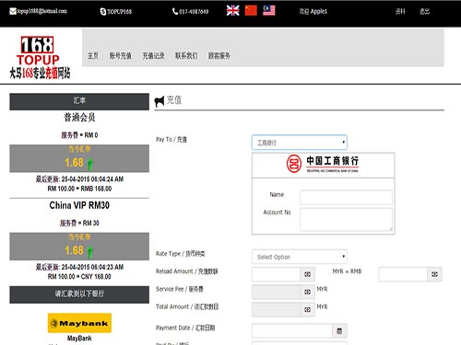This screenshot has width=461, height=345.
Task: Click into the Reload Amount MYR field
Action: [x=276, y=274]
